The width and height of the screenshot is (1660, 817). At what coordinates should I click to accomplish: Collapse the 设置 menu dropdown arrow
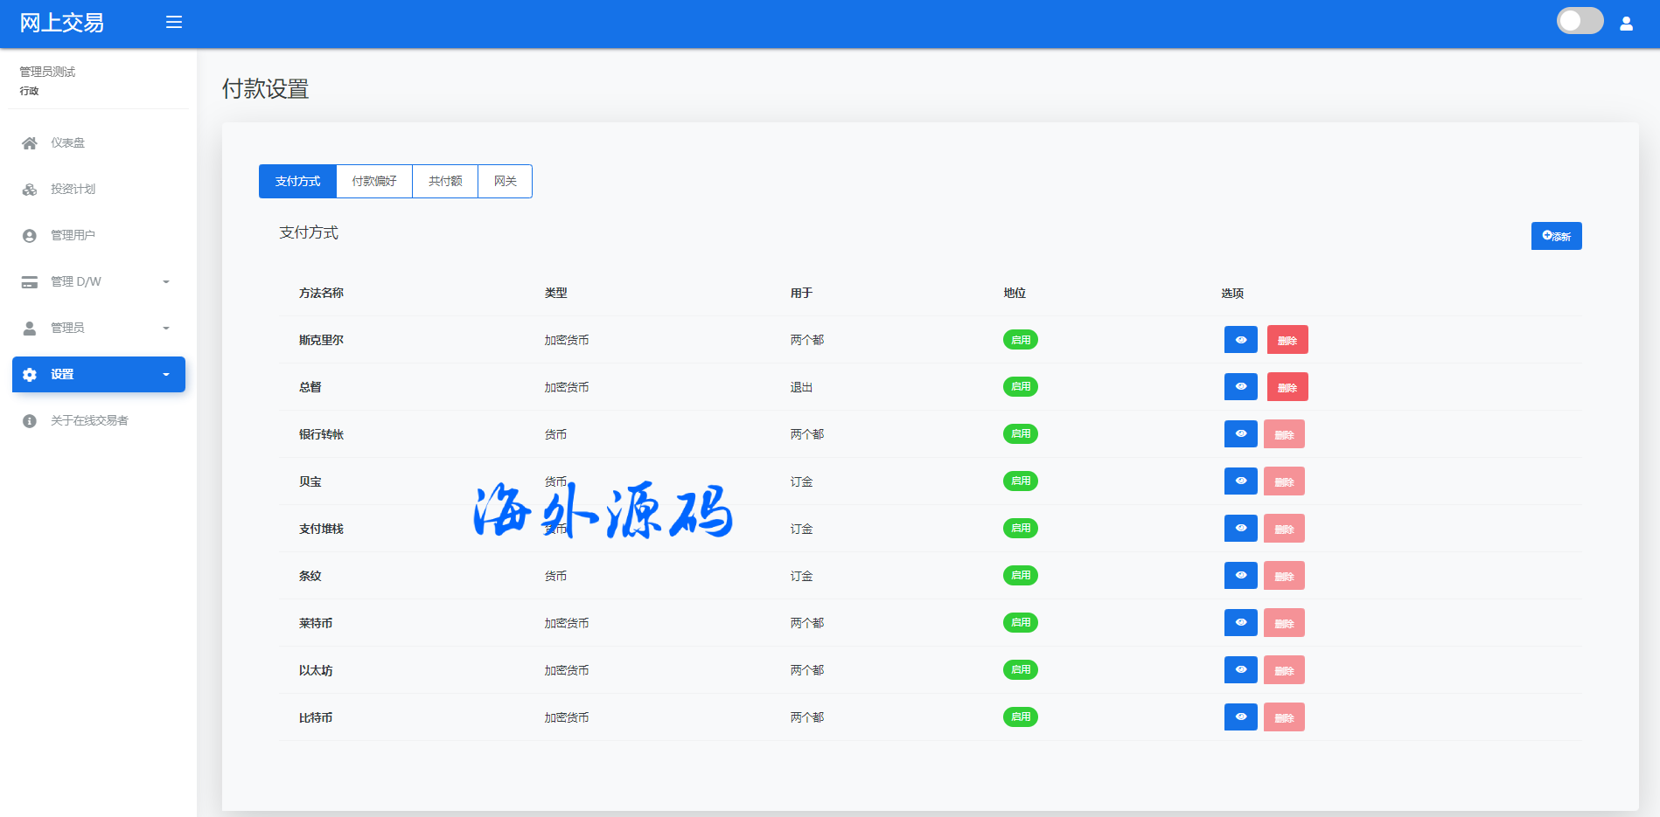click(x=166, y=375)
